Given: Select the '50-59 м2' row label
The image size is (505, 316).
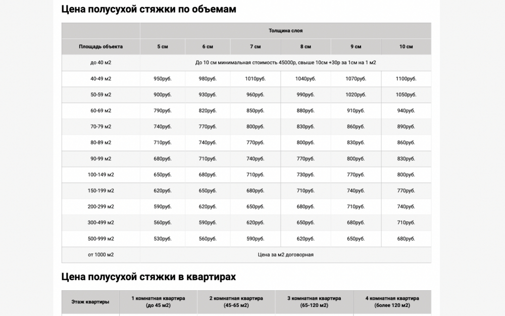Looking at the screenshot, I should coord(101,95).
